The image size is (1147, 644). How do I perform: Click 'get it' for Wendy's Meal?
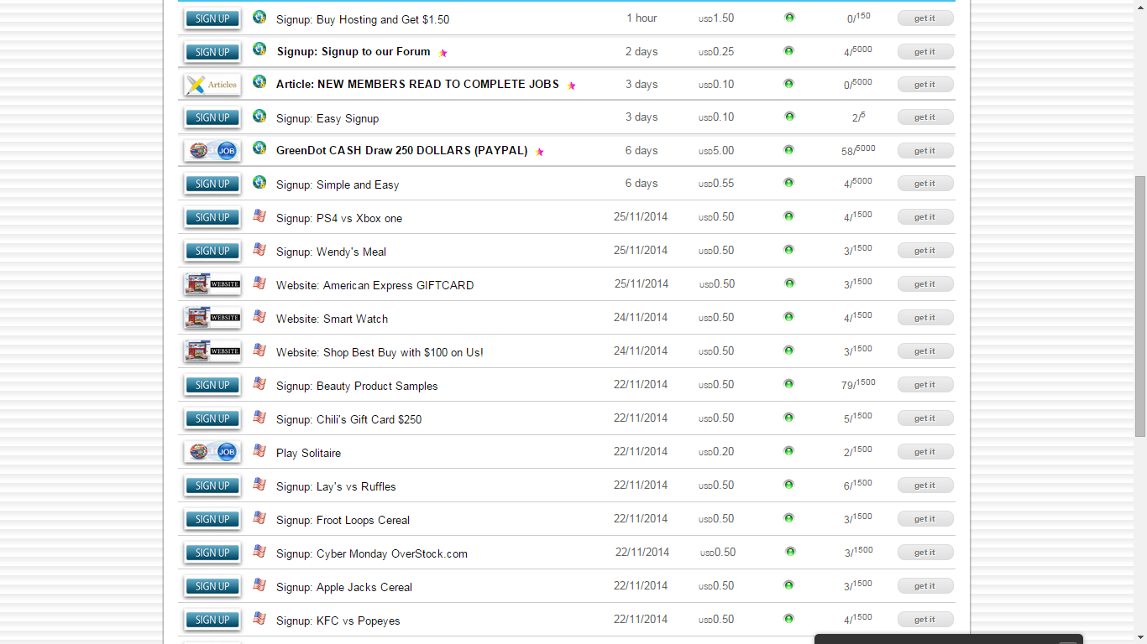pos(925,251)
